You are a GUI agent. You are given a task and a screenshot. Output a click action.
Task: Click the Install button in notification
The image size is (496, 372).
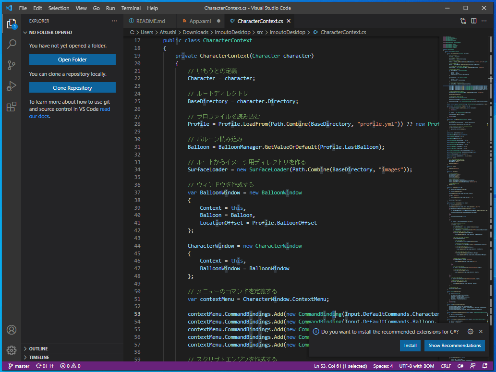tap(410, 346)
